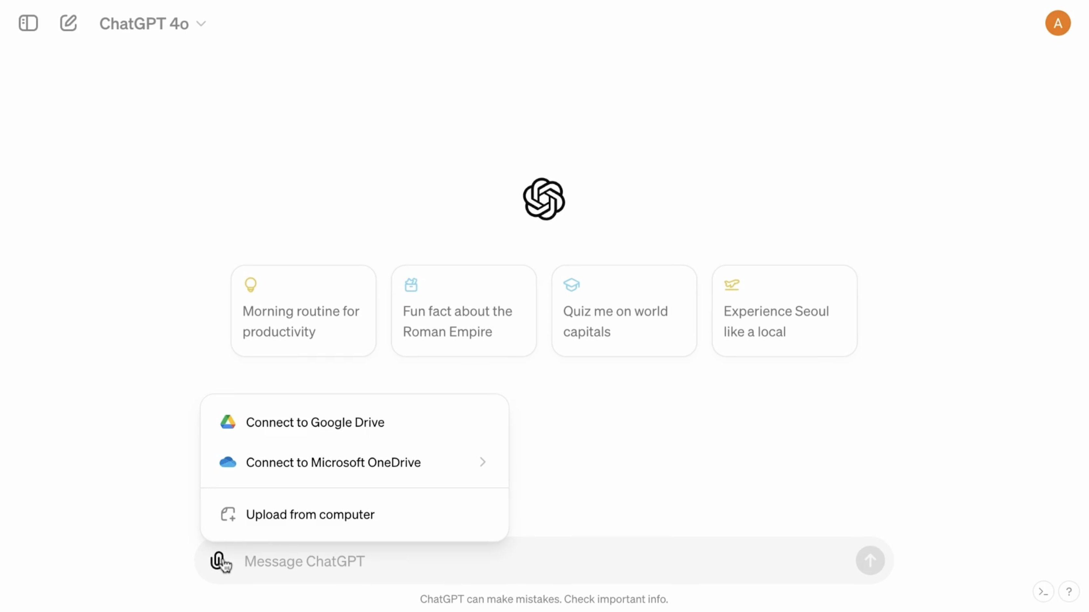The height and width of the screenshot is (612, 1089).
Task: Choose Experience Seoul like a local card
Action: 785,311
